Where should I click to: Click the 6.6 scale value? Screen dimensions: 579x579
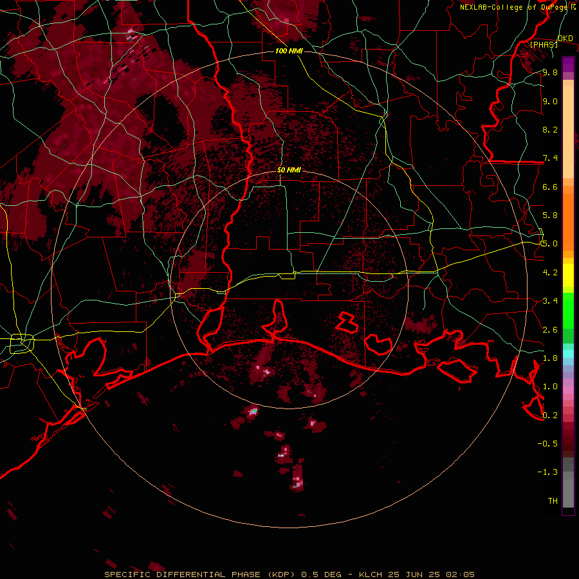pos(550,187)
